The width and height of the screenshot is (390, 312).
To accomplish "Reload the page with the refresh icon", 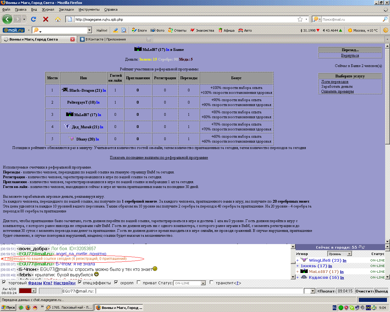I will coord(34,19).
